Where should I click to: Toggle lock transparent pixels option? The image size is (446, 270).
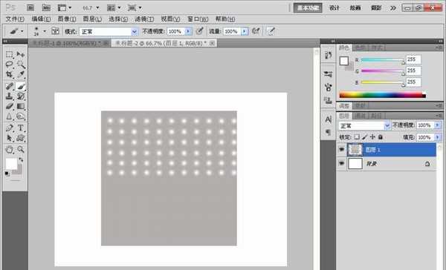click(x=357, y=137)
